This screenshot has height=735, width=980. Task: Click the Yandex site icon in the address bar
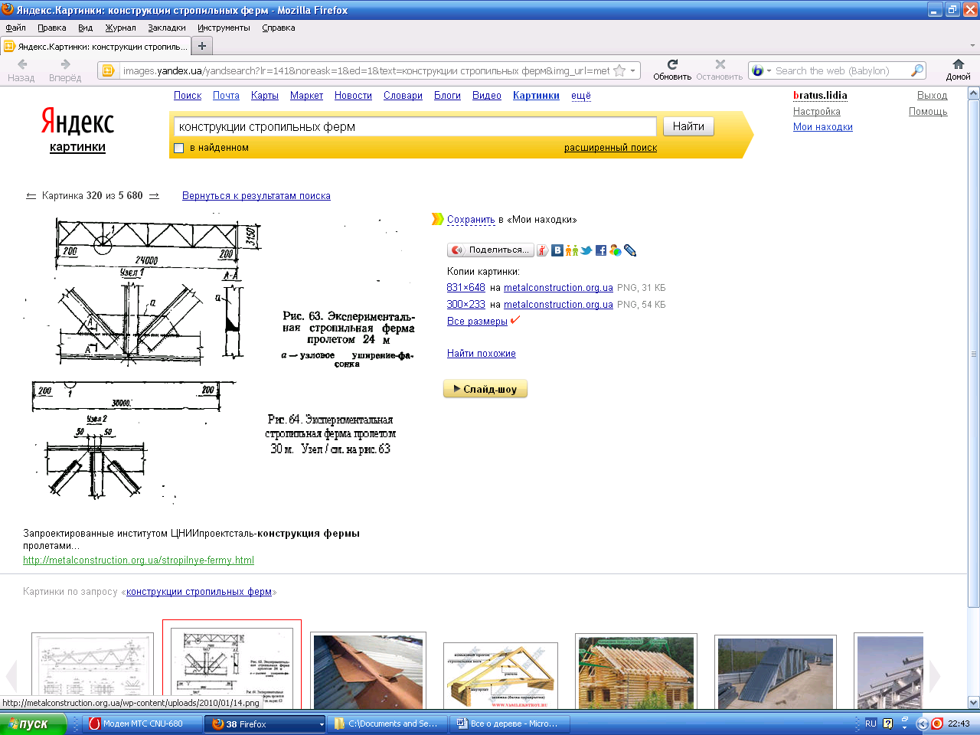[108, 70]
